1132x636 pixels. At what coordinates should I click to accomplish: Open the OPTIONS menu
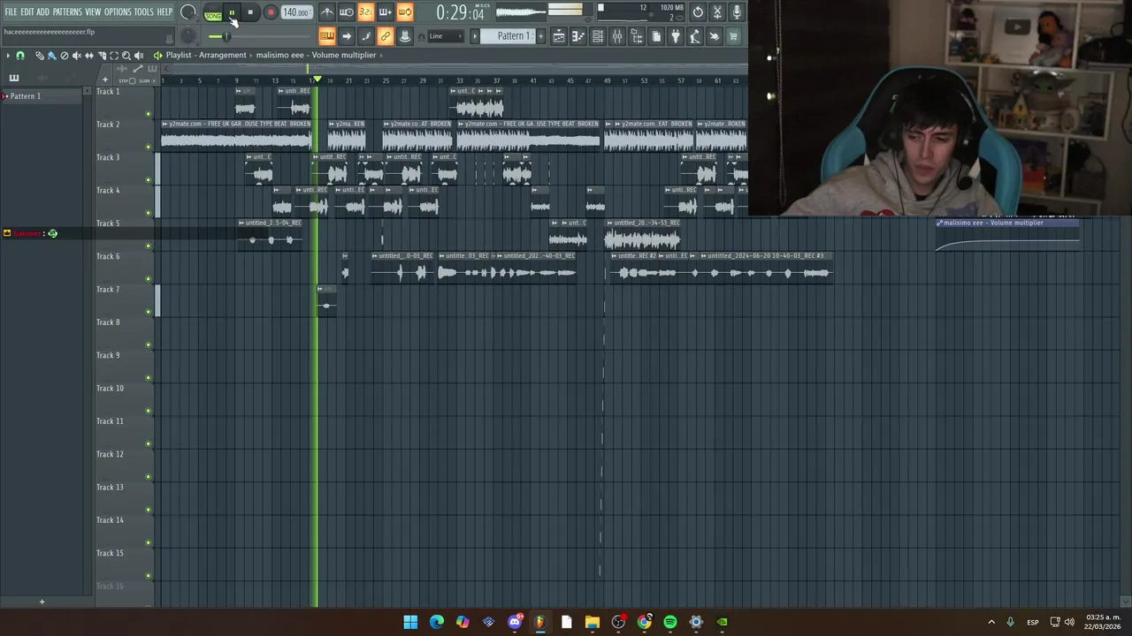118,12
